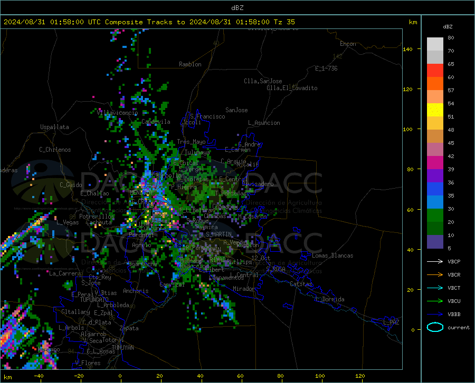Click the L_Vegas map label
The image size is (475, 383).
click(x=68, y=222)
